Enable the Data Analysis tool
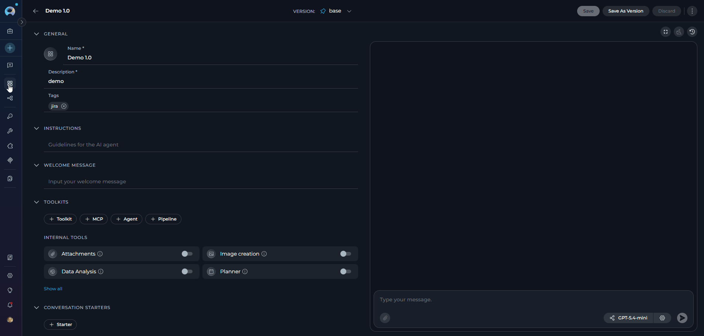 pyautogui.click(x=187, y=271)
